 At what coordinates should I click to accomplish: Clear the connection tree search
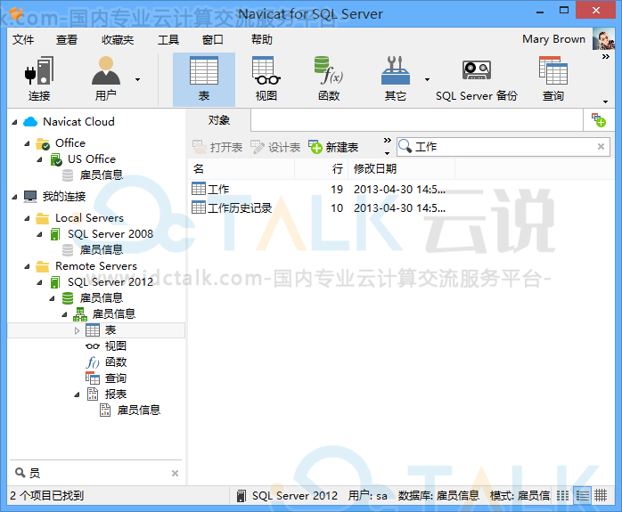pos(175,473)
